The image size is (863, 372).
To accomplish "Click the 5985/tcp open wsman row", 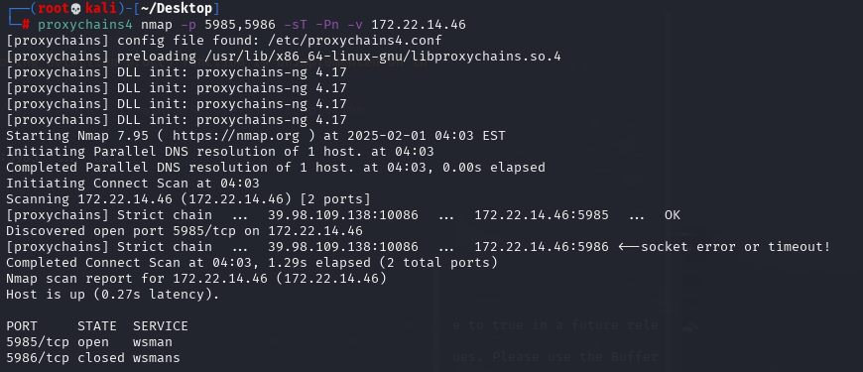I will (x=89, y=342).
